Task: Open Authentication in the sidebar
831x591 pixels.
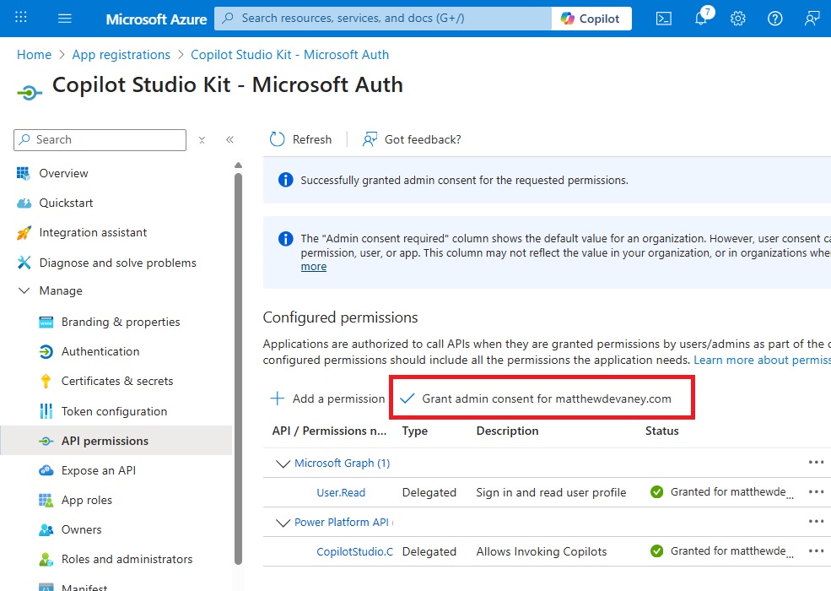Action: click(x=100, y=351)
